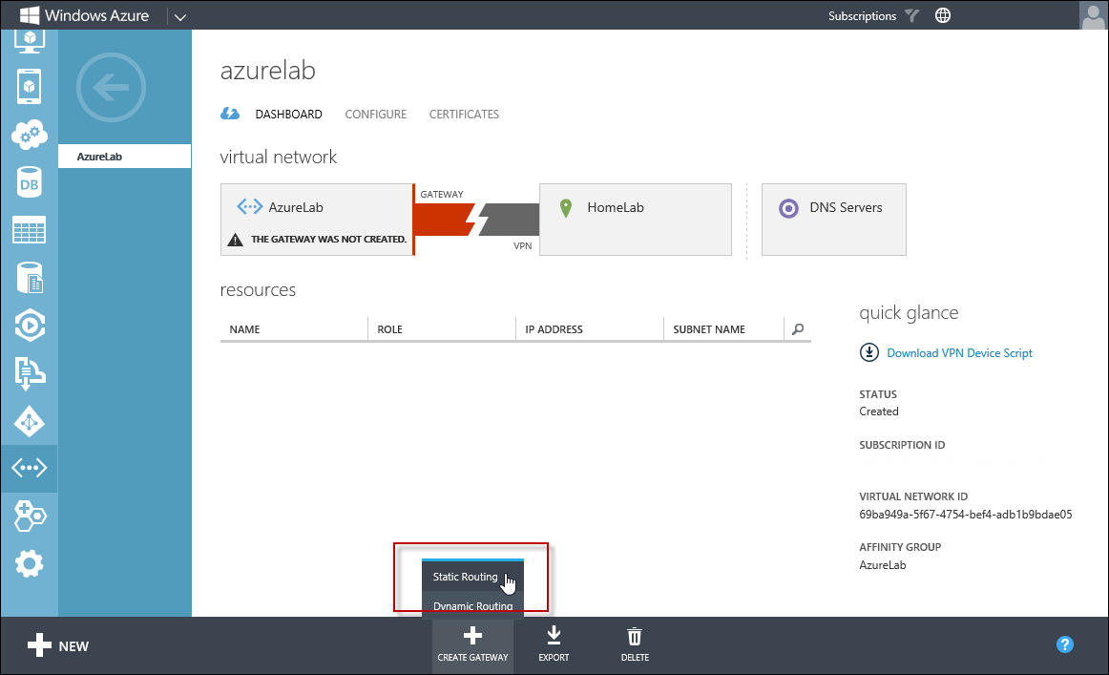Viewport: 1109px width, 675px height.
Task: Choose Static Routing from popup menu
Action: point(465,577)
